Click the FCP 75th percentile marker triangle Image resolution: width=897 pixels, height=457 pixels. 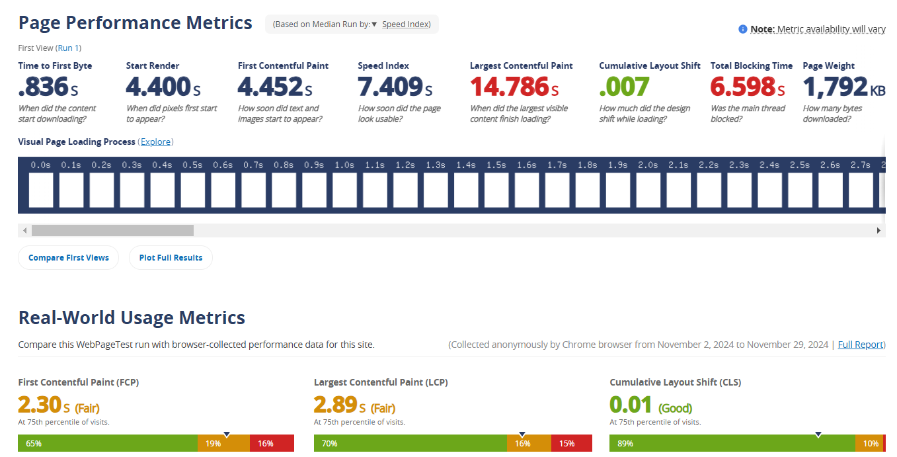(x=227, y=434)
